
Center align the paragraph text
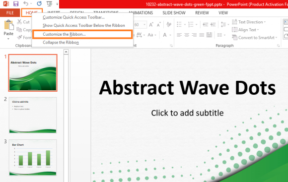(x=187, y=35)
